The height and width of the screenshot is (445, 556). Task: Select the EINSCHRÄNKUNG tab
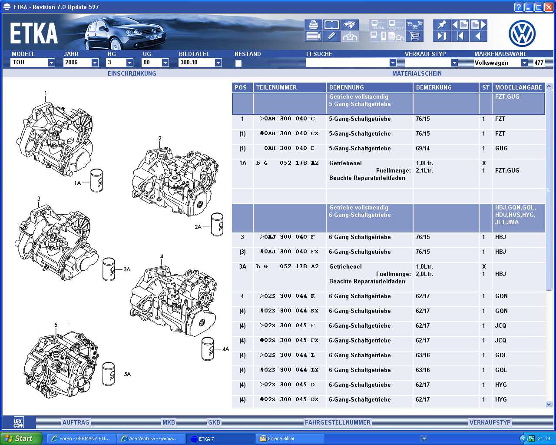coord(132,73)
